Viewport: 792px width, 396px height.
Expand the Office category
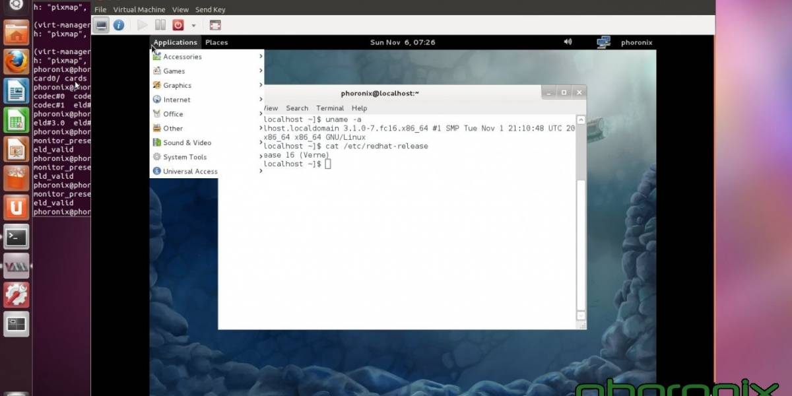[x=207, y=114]
